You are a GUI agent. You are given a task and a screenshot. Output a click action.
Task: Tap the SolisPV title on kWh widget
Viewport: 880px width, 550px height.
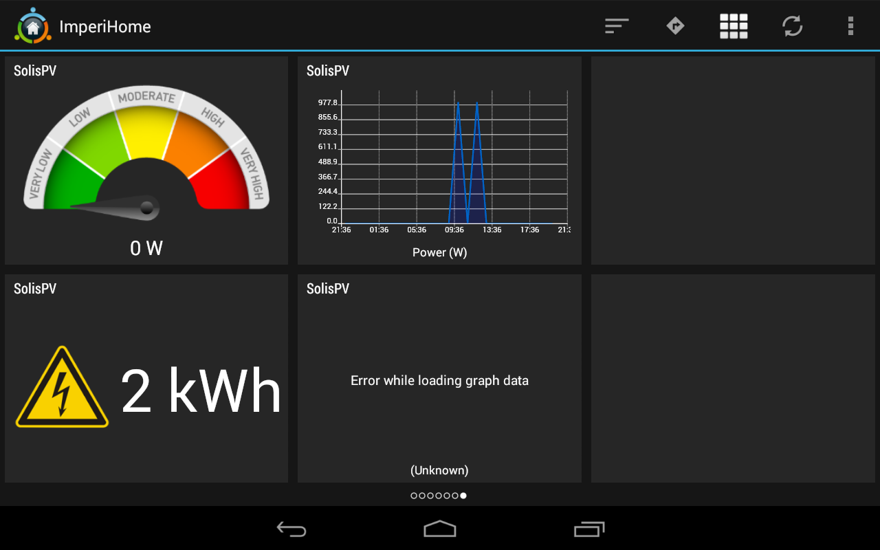[35, 289]
